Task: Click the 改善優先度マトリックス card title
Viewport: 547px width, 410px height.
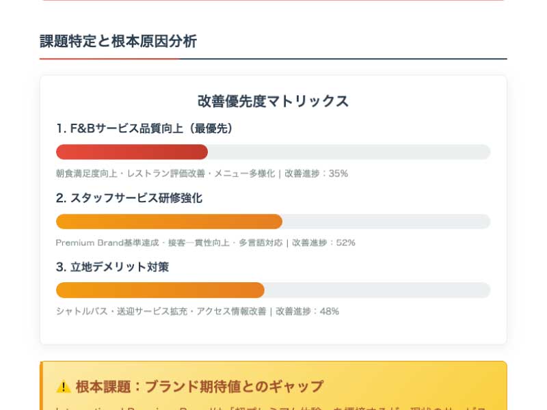Action: 273,101
